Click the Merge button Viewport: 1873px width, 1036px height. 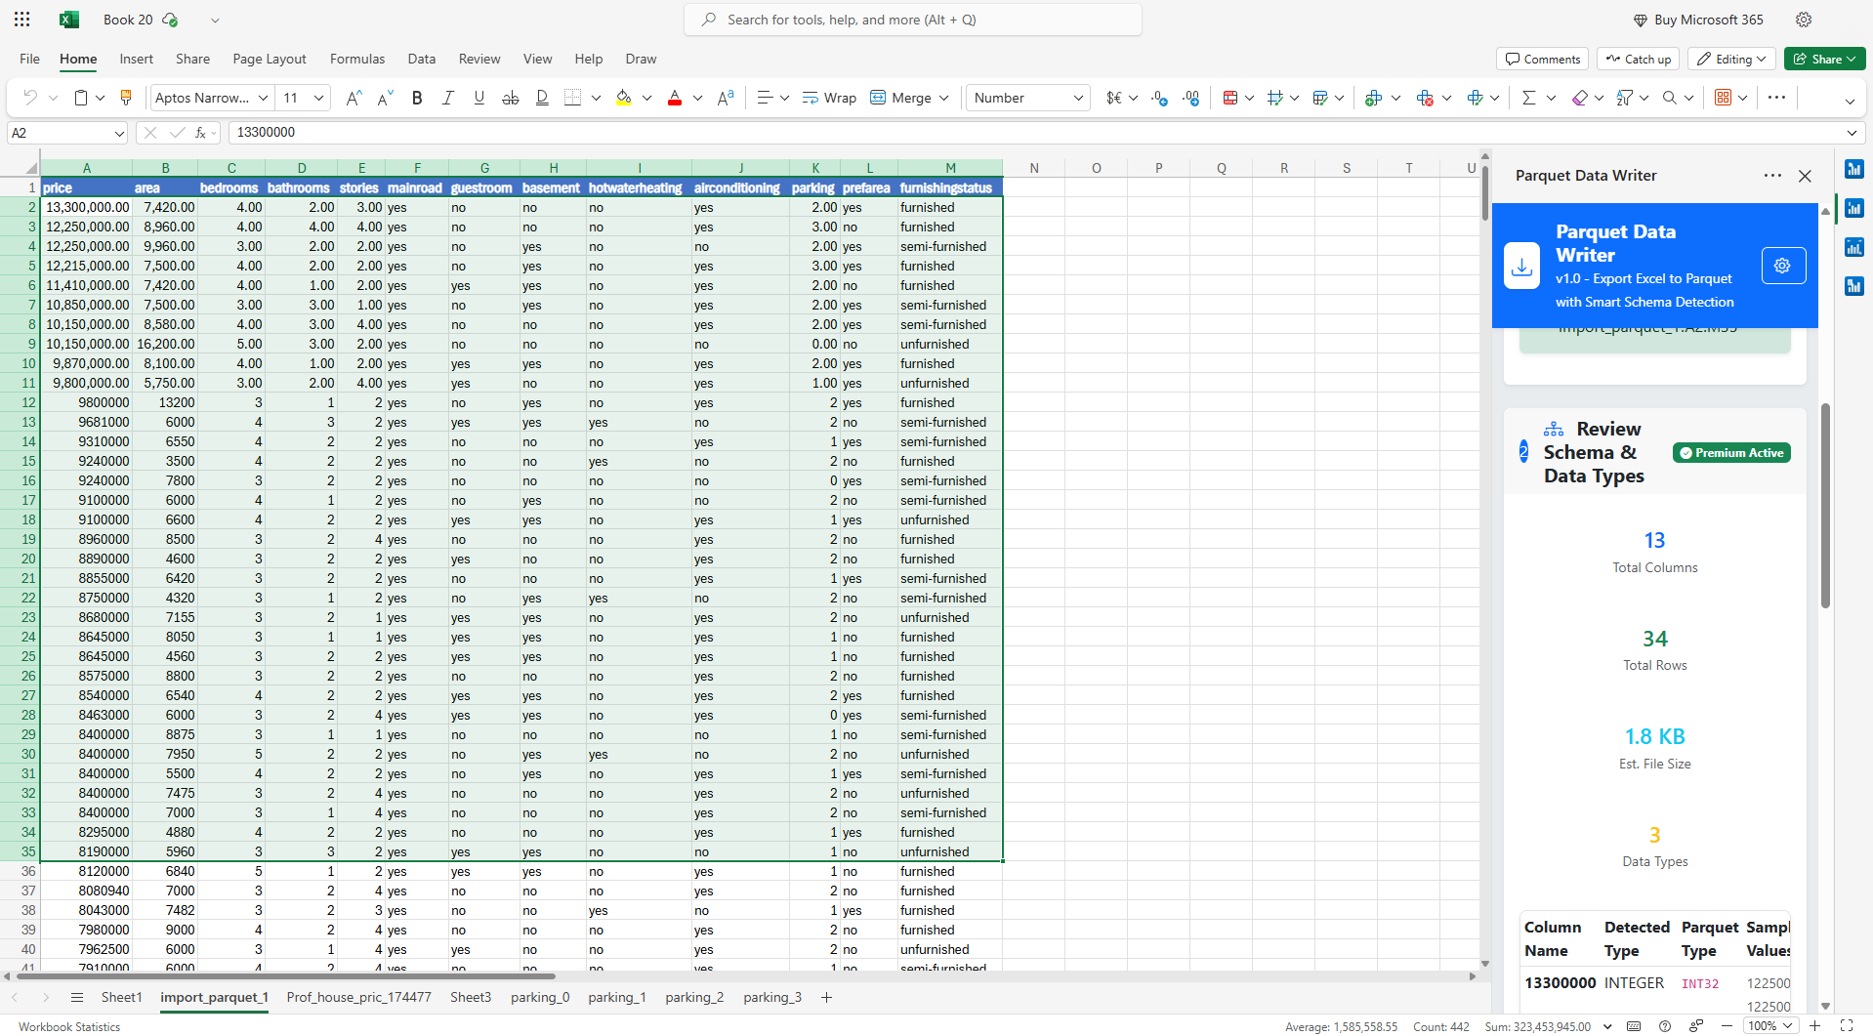(x=900, y=98)
